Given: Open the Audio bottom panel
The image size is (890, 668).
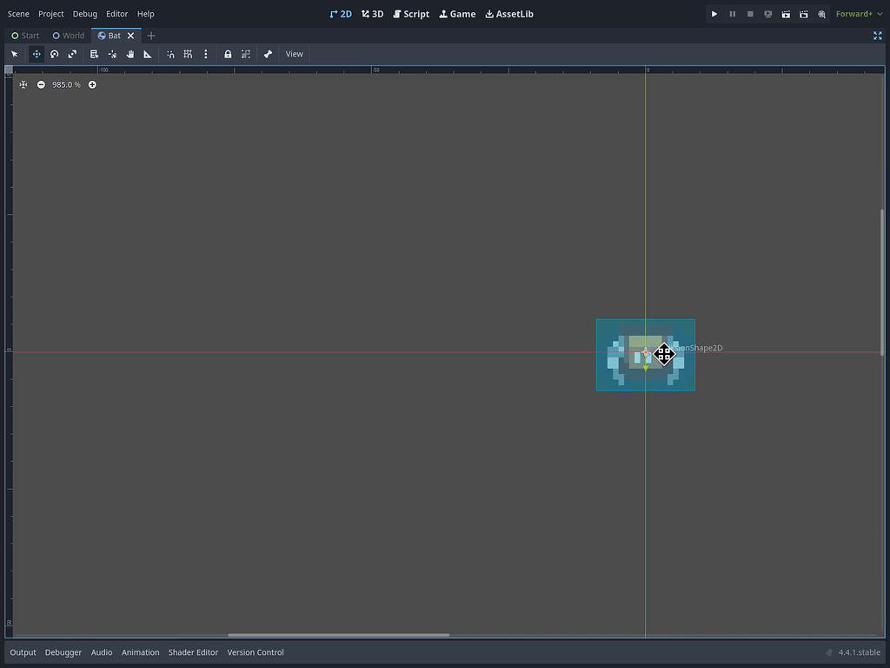Looking at the screenshot, I should tap(102, 652).
